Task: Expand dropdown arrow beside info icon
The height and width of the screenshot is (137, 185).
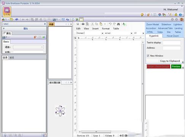Action: [182, 15]
